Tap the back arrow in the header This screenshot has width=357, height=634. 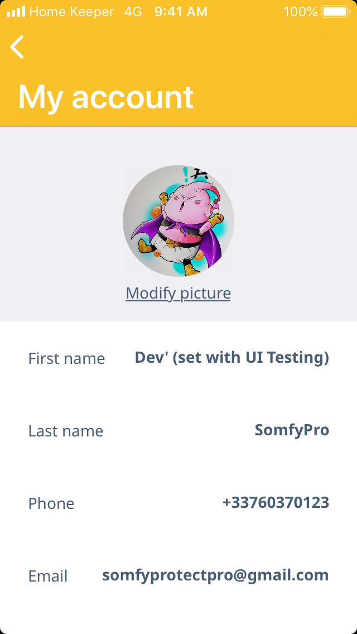tap(17, 47)
